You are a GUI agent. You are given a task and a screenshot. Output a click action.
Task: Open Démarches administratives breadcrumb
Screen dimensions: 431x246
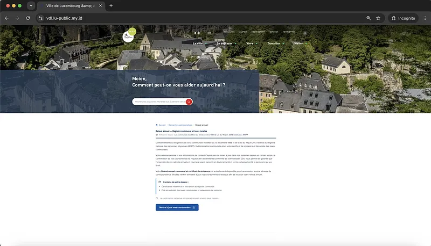(180, 125)
